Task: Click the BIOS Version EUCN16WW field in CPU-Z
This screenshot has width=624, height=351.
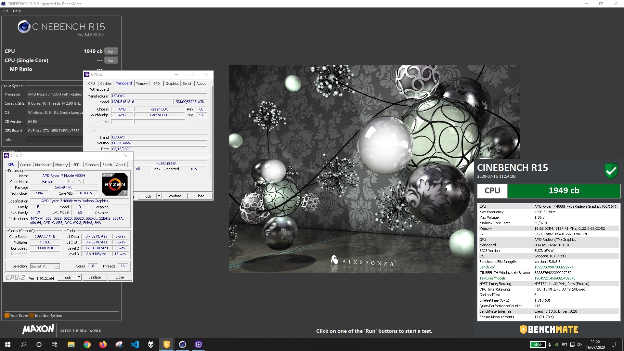Action: (x=159, y=143)
